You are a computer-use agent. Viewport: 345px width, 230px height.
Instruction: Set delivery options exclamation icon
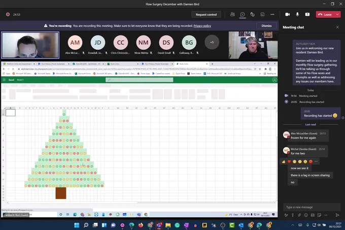point(293,215)
